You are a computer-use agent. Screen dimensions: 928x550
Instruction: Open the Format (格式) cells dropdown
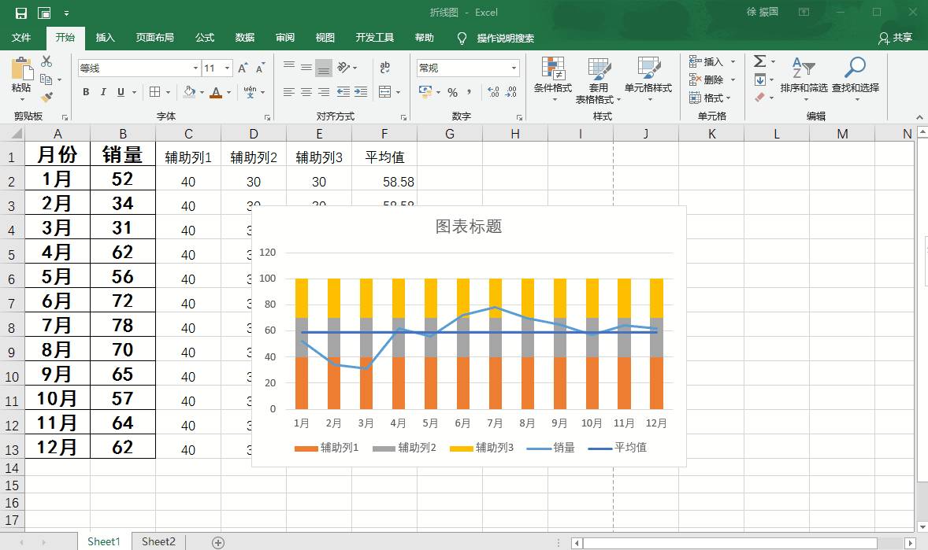pos(711,98)
